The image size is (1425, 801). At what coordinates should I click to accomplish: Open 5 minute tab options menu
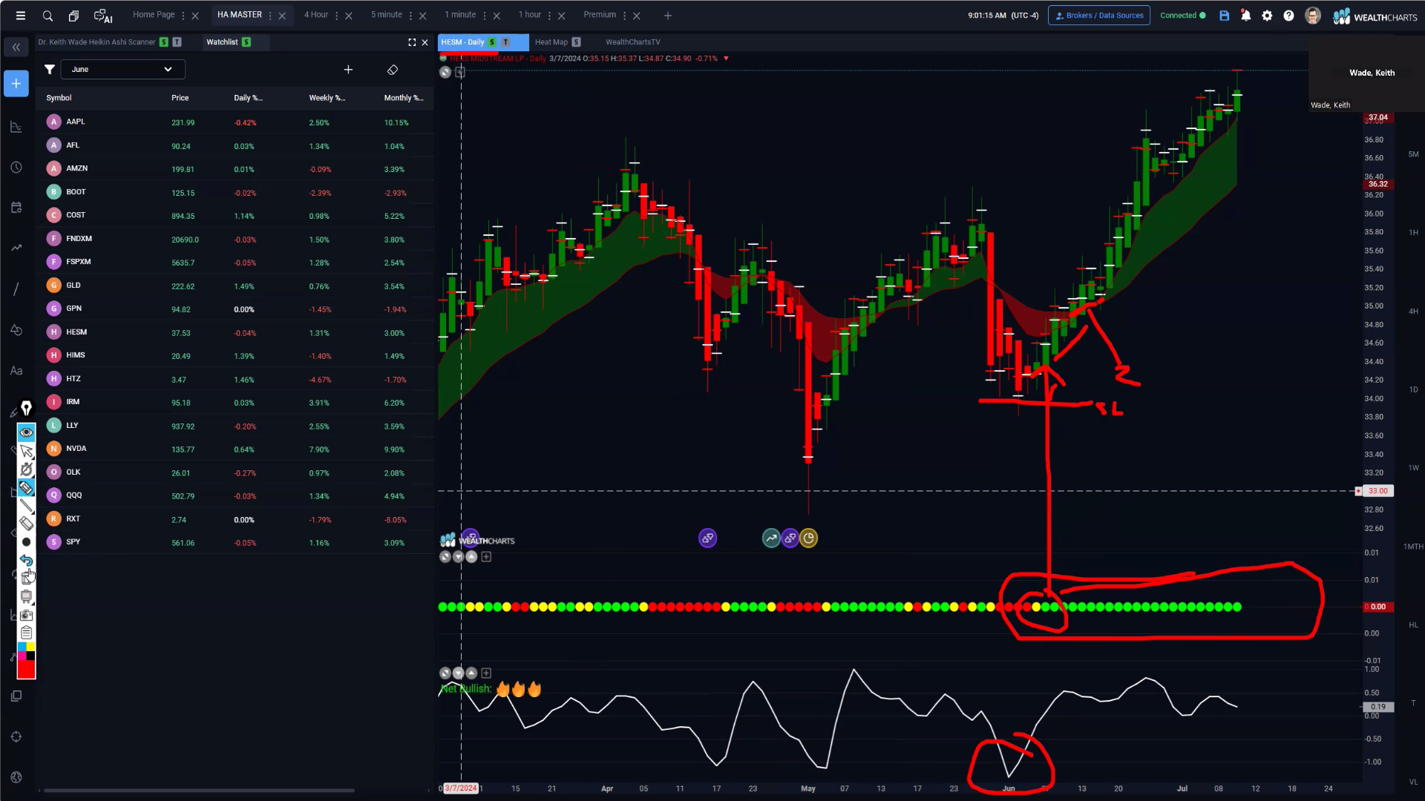click(410, 16)
